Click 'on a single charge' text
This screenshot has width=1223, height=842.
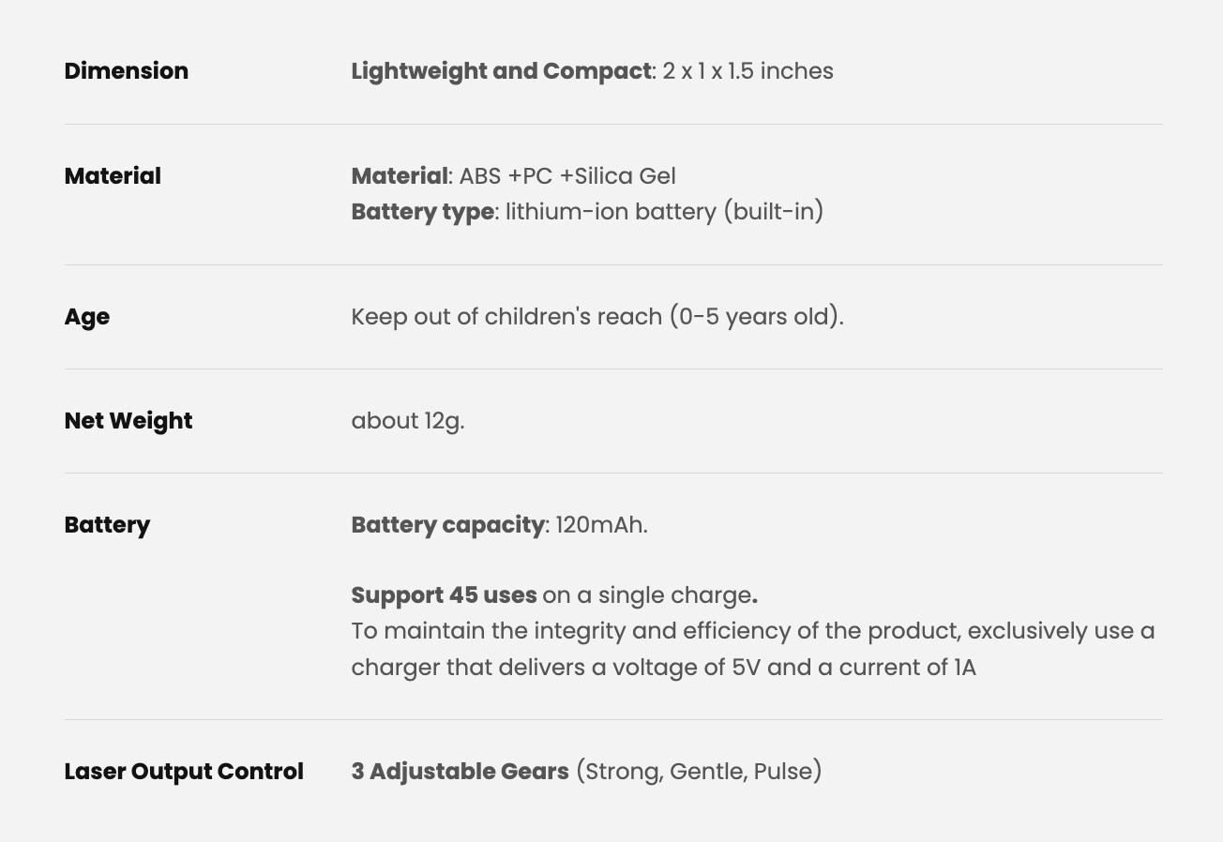(x=646, y=595)
